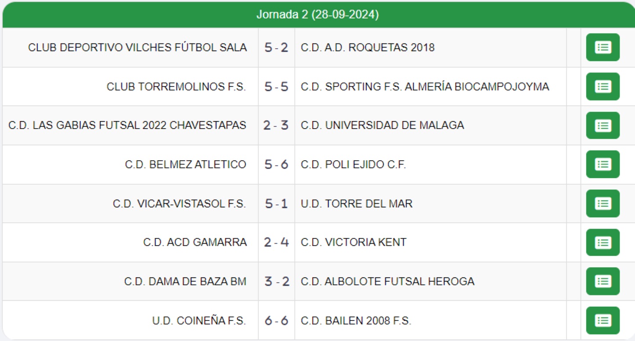Image resolution: width=635 pixels, height=341 pixels.
Task: Open match details icon for Vicar-Vistasol match
Action: pyautogui.click(x=602, y=204)
